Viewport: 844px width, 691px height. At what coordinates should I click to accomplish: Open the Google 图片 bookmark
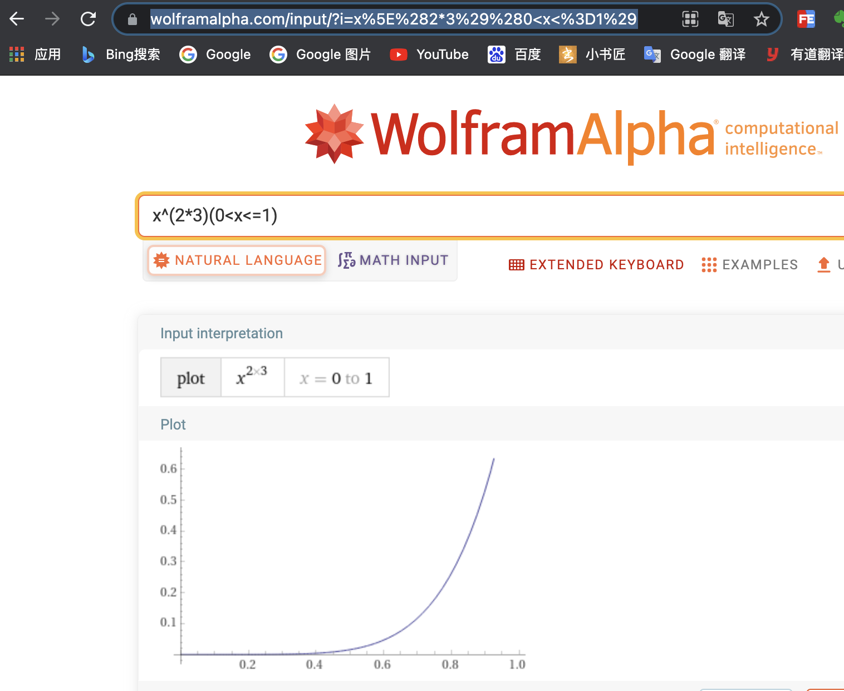pos(320,54)
